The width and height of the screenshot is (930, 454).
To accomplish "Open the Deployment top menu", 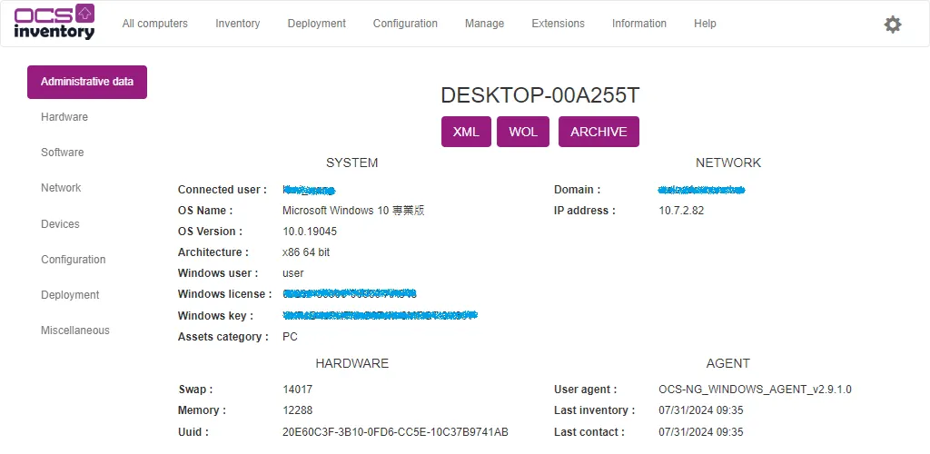I will point(317,24).
